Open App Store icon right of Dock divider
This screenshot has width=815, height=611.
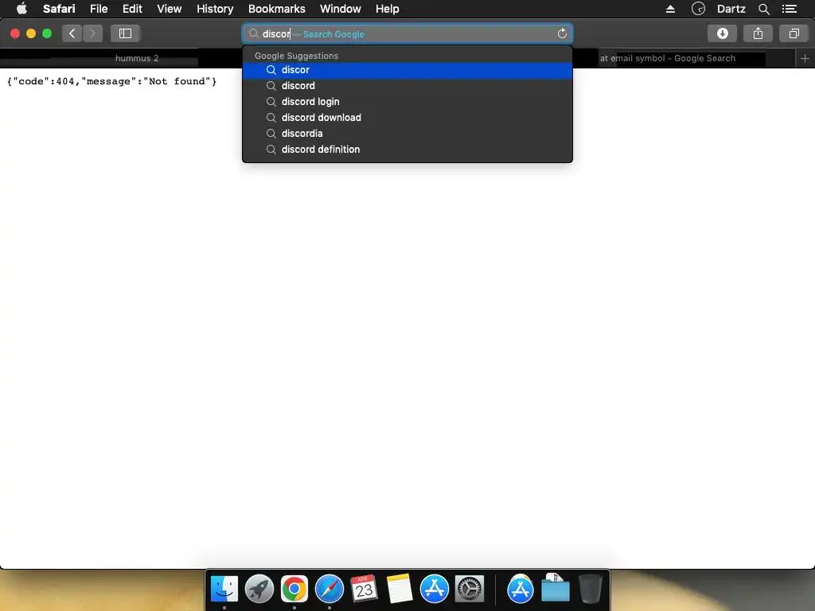click(x=521, y=590)
